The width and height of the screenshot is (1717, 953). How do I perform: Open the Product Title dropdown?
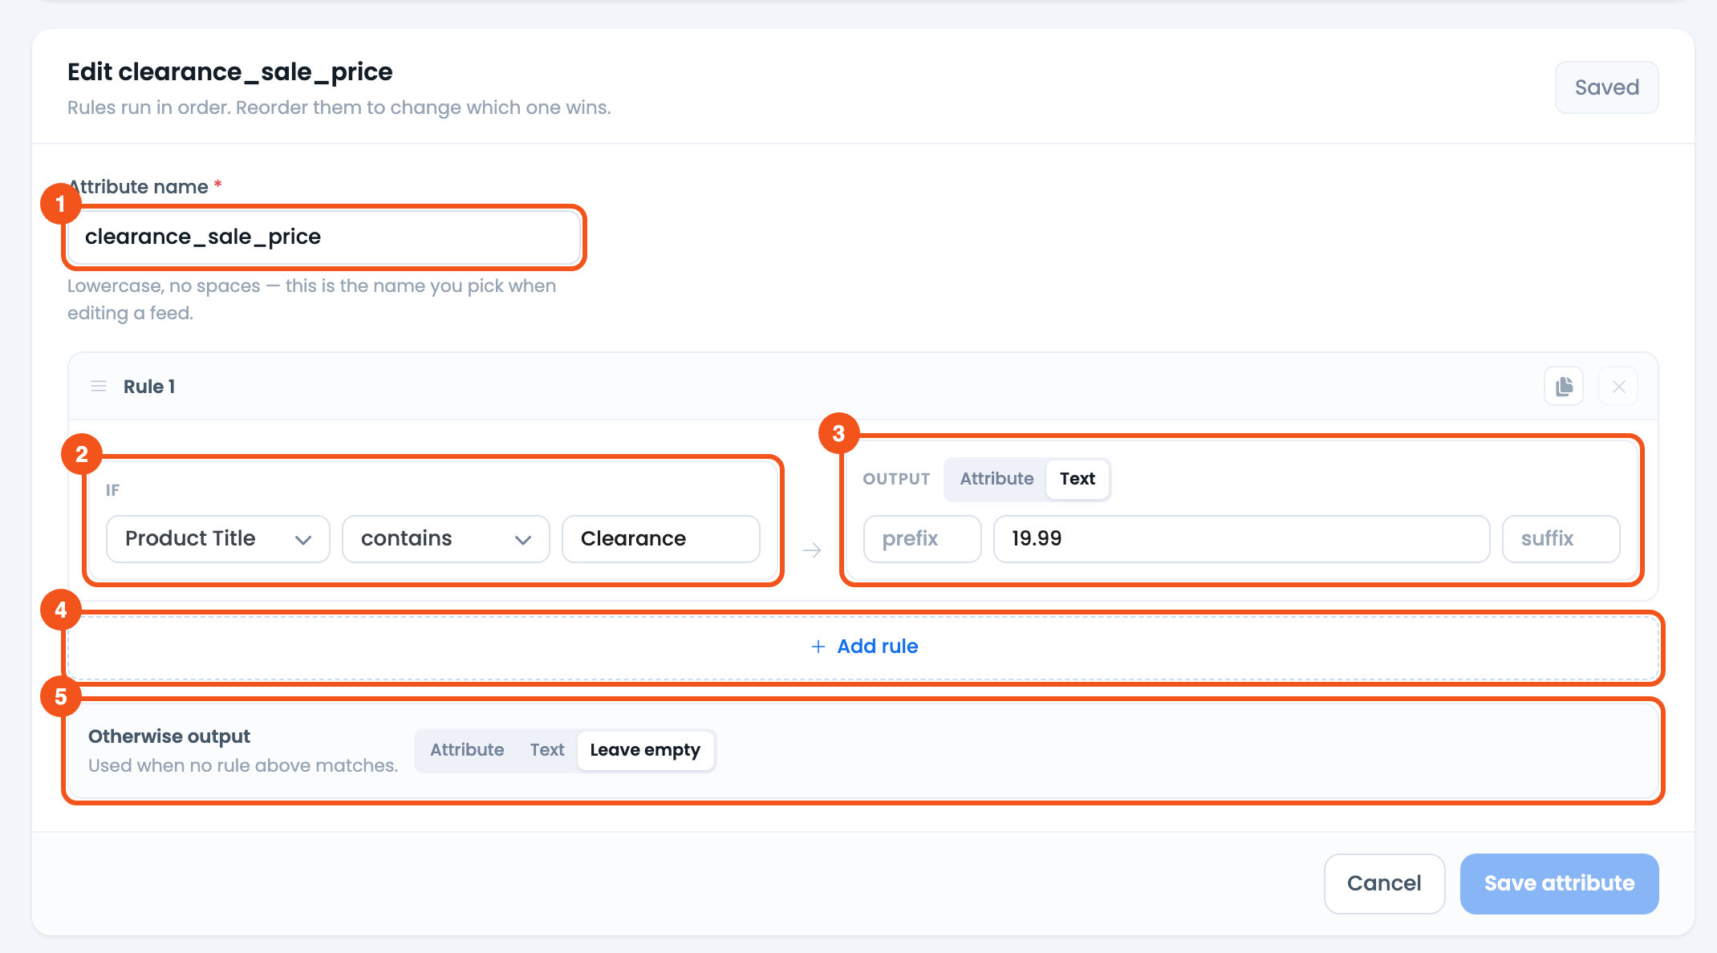pos(218,539)
